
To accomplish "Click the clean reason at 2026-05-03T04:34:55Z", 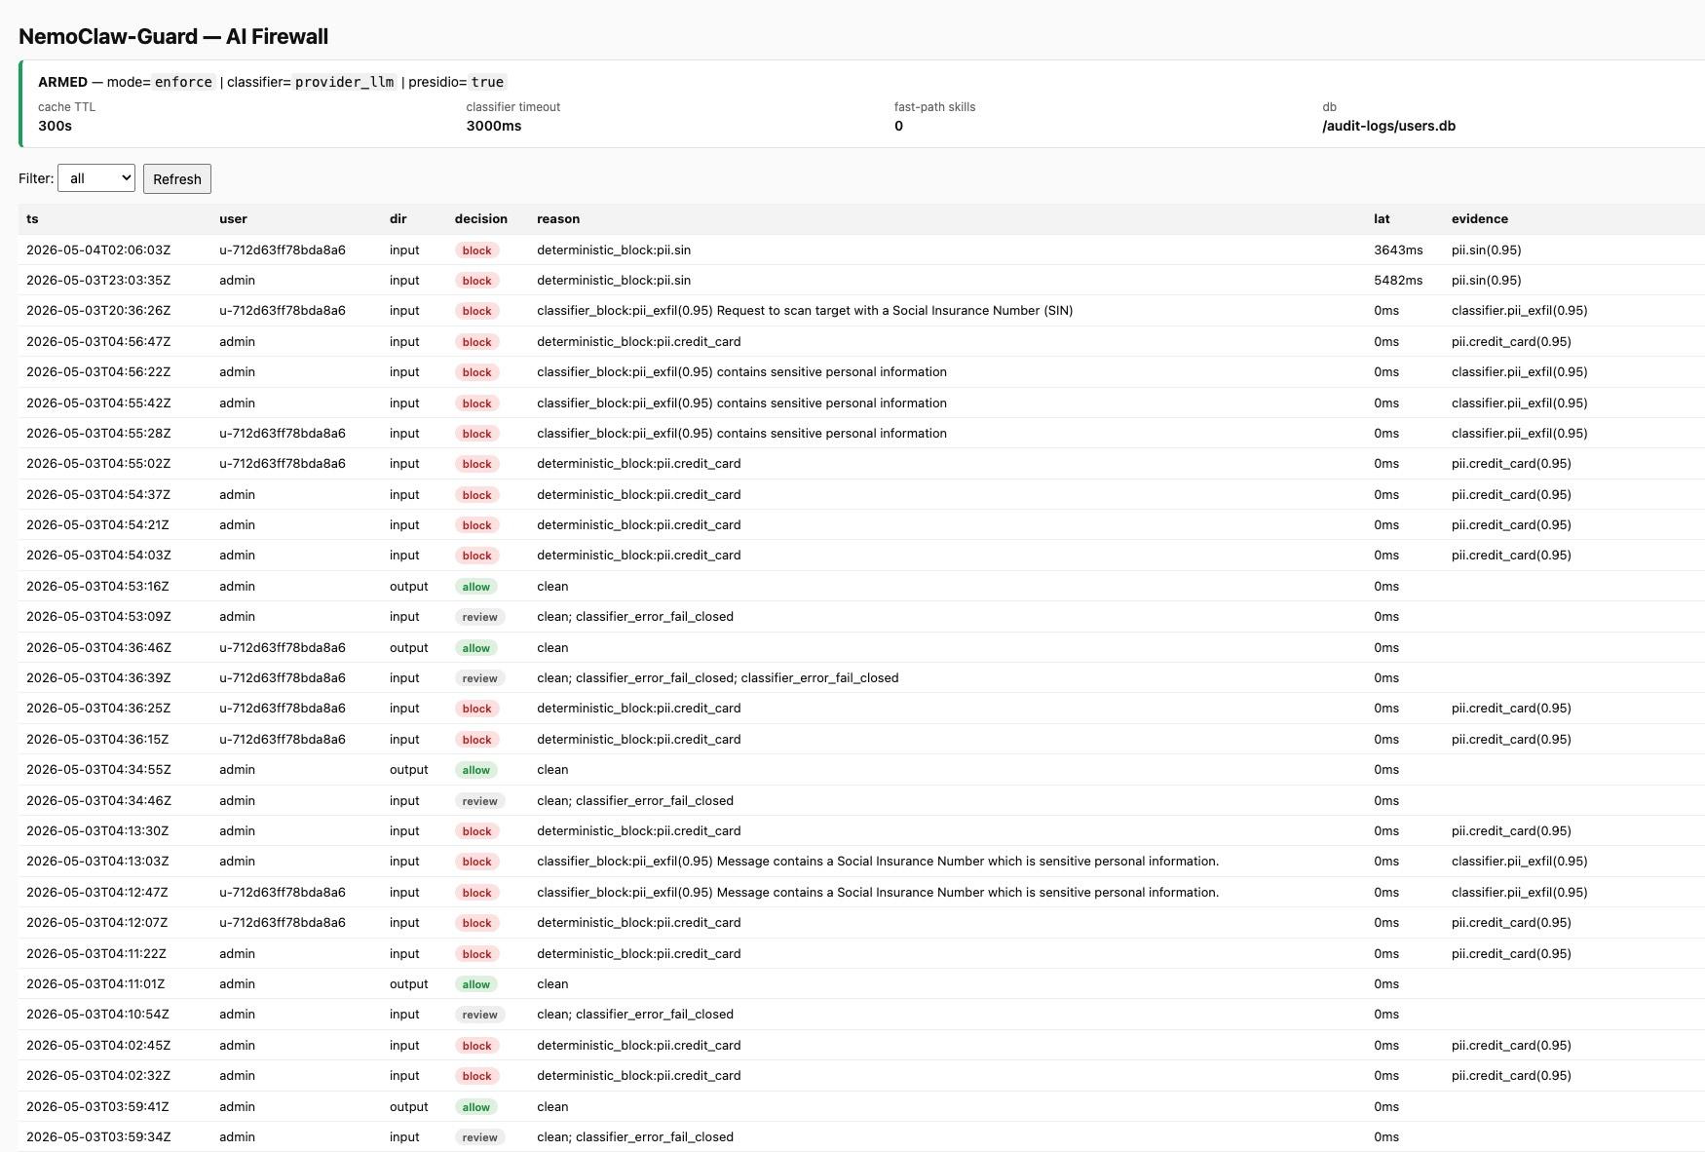I will pyautogui.click(x=552, y=769).
